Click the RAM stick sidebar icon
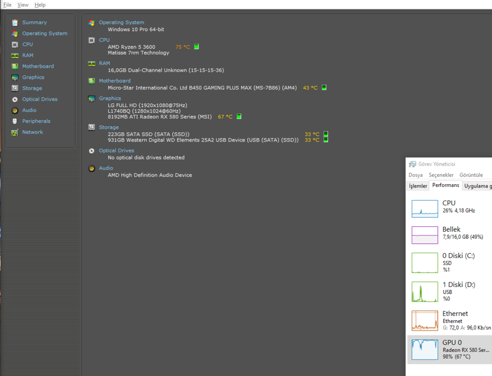Viewport: 492px width, 376px height. coord(15,56)
